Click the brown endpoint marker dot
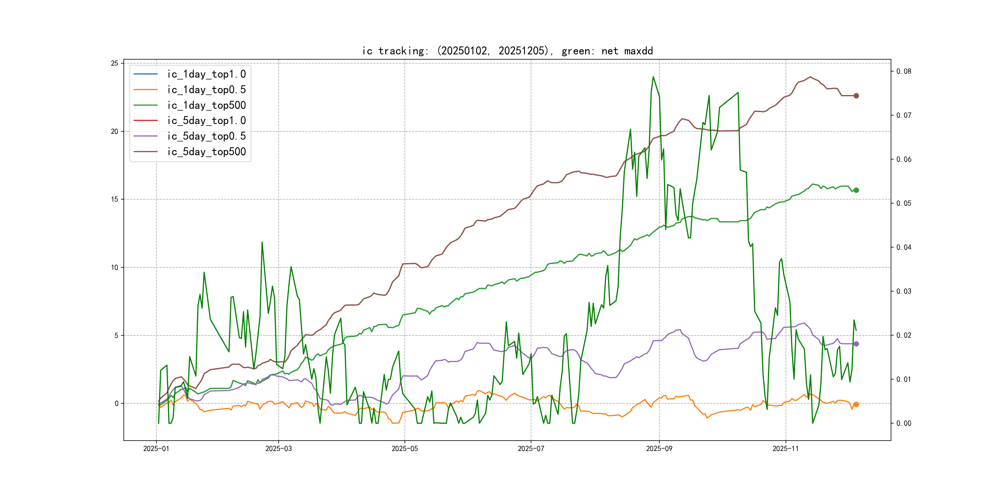 click(x=856, y=96)
